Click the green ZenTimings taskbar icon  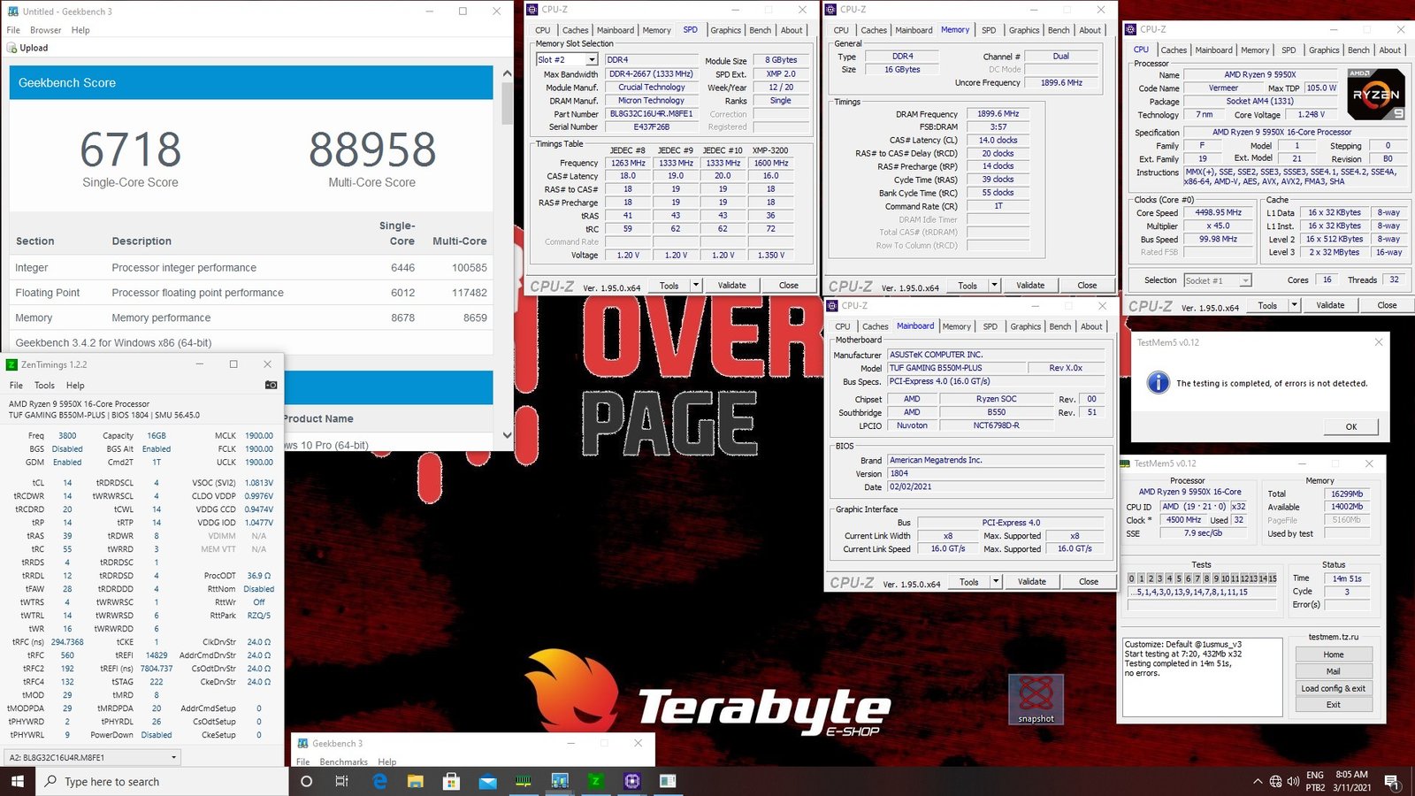tap(595, 781)
